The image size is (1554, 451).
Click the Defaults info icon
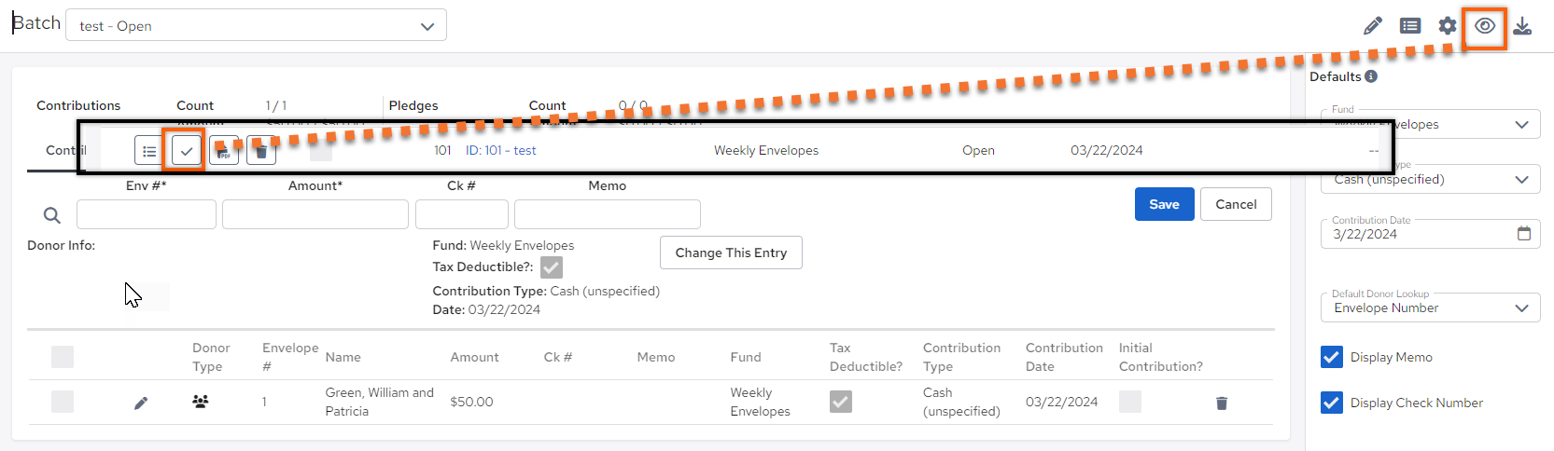click(1371, 76)
